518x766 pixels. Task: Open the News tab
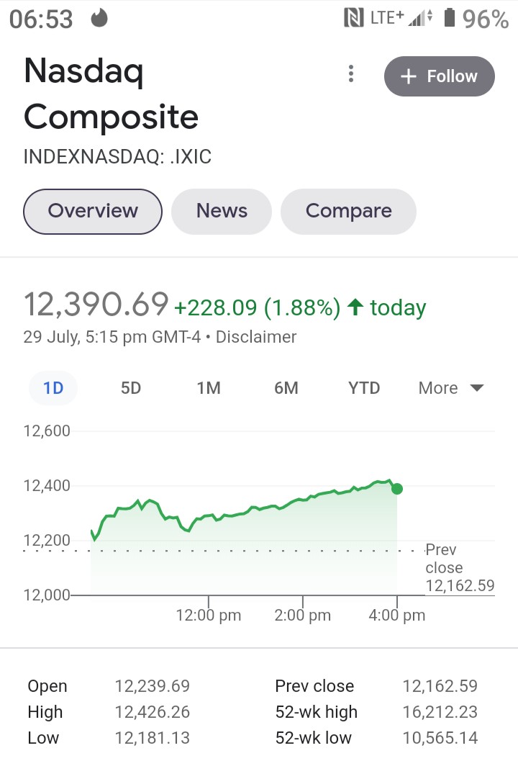pos(222,211)
